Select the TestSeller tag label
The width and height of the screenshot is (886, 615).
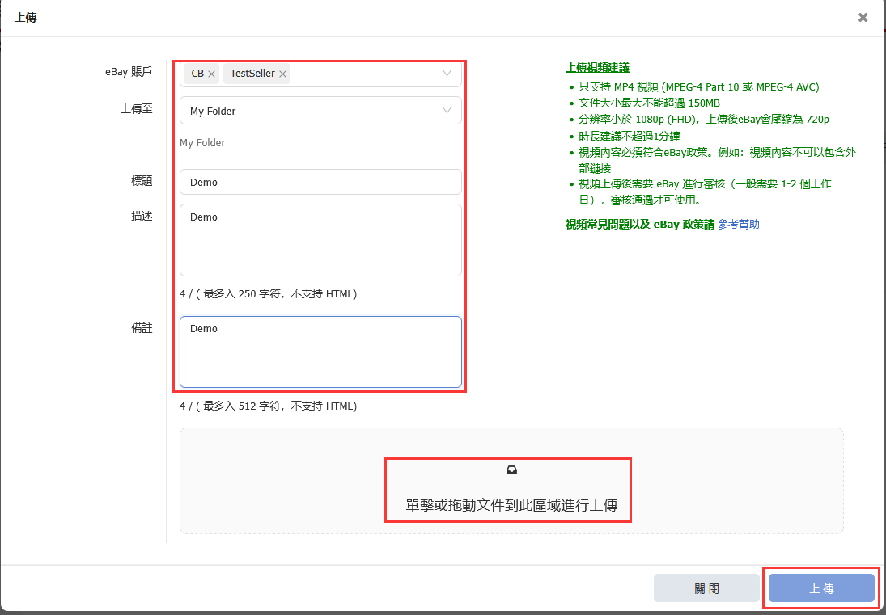coord(252,74)
